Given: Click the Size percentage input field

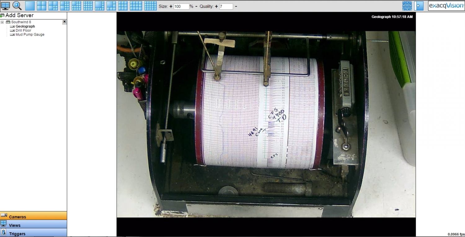Looking at the screenshot, I should coord(181,7).
